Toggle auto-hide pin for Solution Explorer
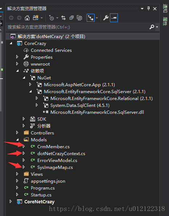Viewport: 169px width, 216px height. [x=148, y=9]
